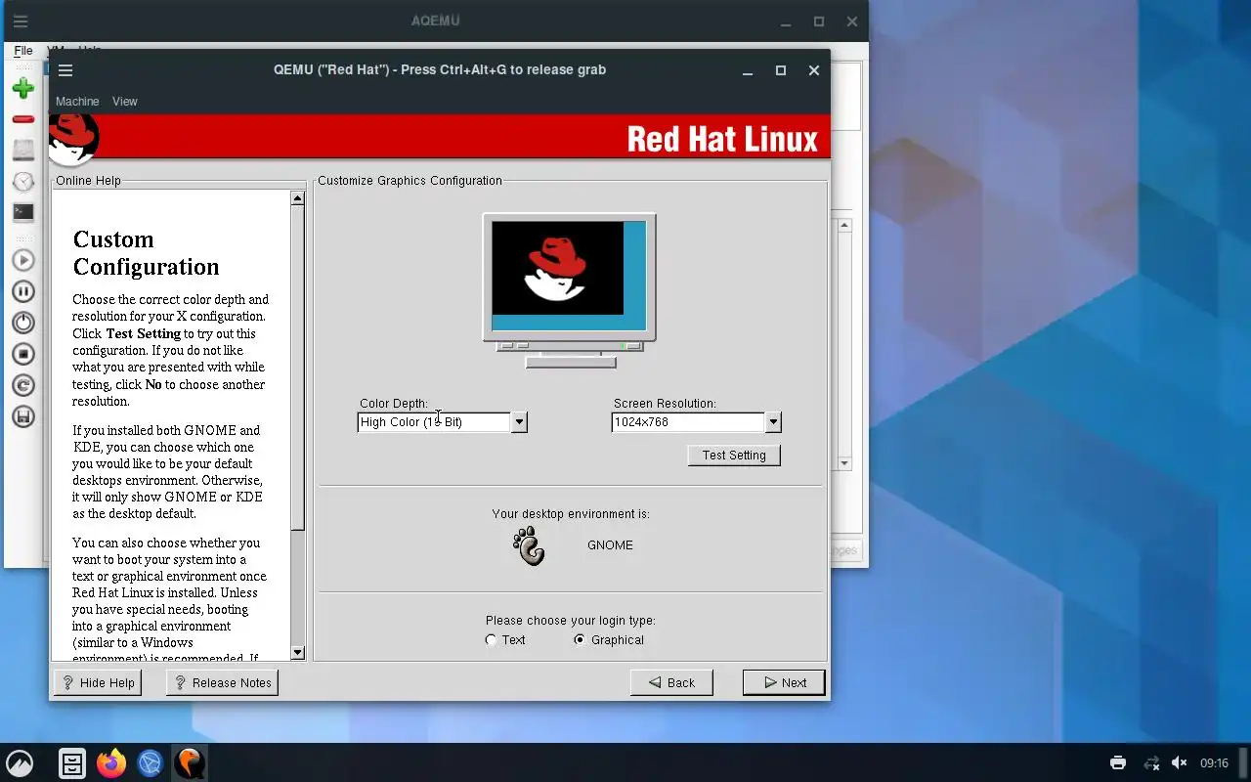Open the blue globe browser icon in the taskbar
Viewport: 1251px width, 782px height.
coord(150,763)
